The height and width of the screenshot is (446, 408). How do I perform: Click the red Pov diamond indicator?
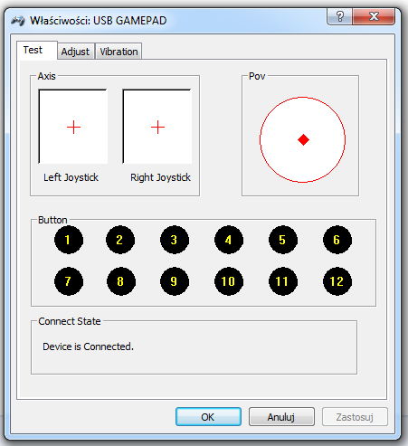[303, 139]
